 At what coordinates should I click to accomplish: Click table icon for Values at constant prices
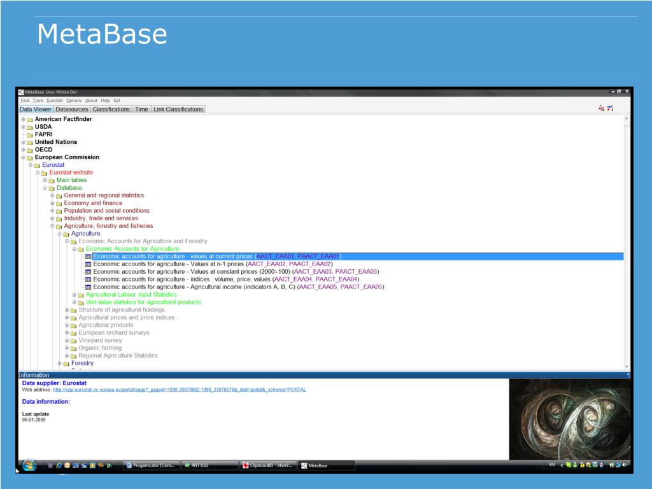click(88, 272)
